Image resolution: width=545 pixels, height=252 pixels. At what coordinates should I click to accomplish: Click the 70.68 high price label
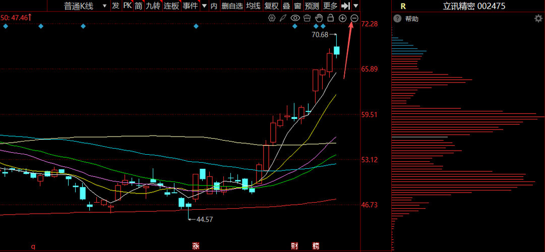pyautogui.click(x=320, y=34)
